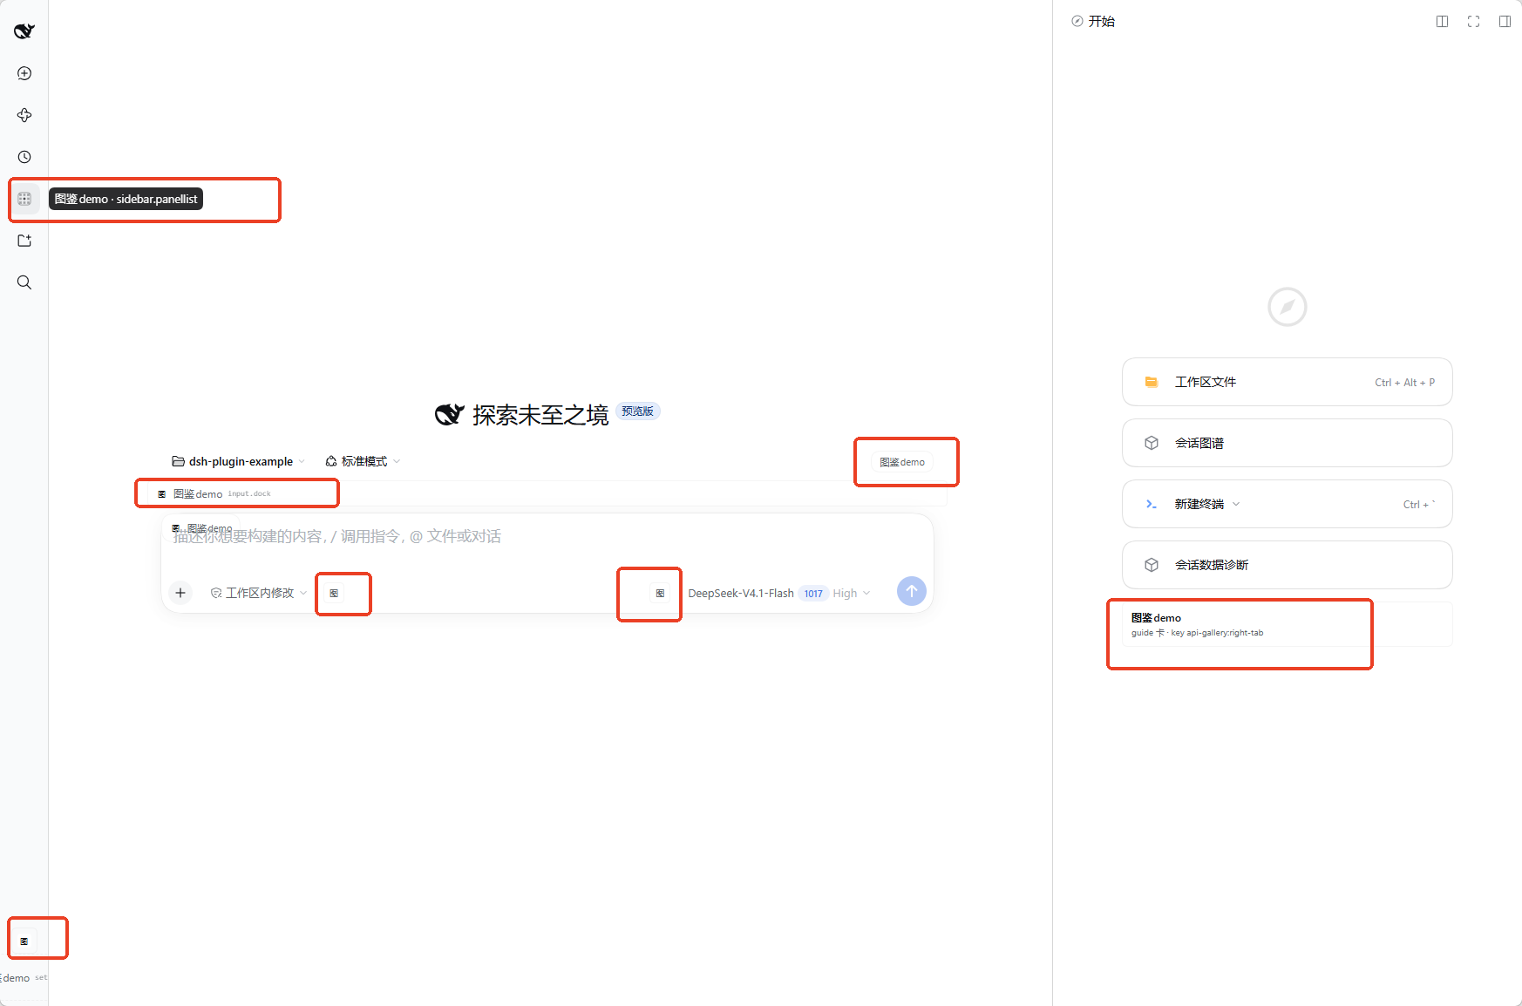Open the history clock icon
This screenshot has width=1522, height=1006.
[24, 157]
